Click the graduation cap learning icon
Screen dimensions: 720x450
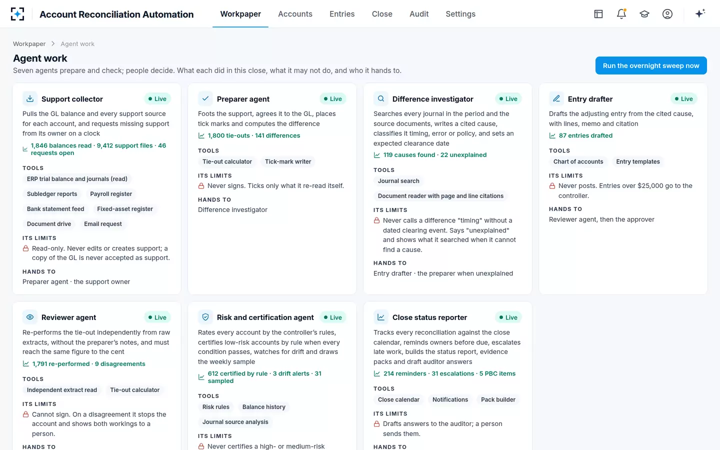coord(644,14)
